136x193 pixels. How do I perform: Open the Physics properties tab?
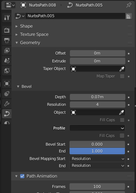click(x=7, y=94)
